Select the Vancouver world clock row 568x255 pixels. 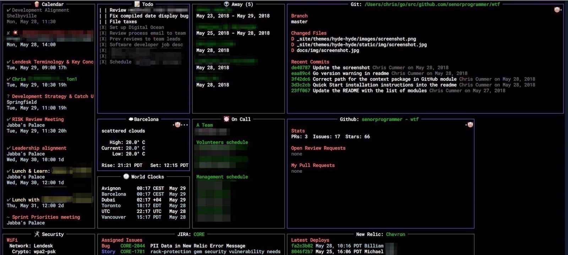click(143, 217)
